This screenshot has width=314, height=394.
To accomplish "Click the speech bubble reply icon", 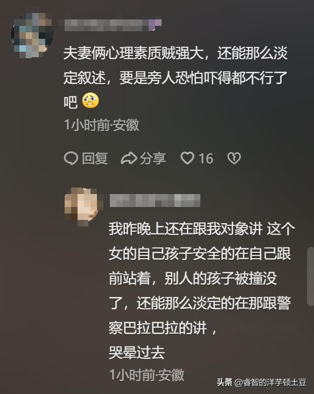I will [x=71, y=158].
